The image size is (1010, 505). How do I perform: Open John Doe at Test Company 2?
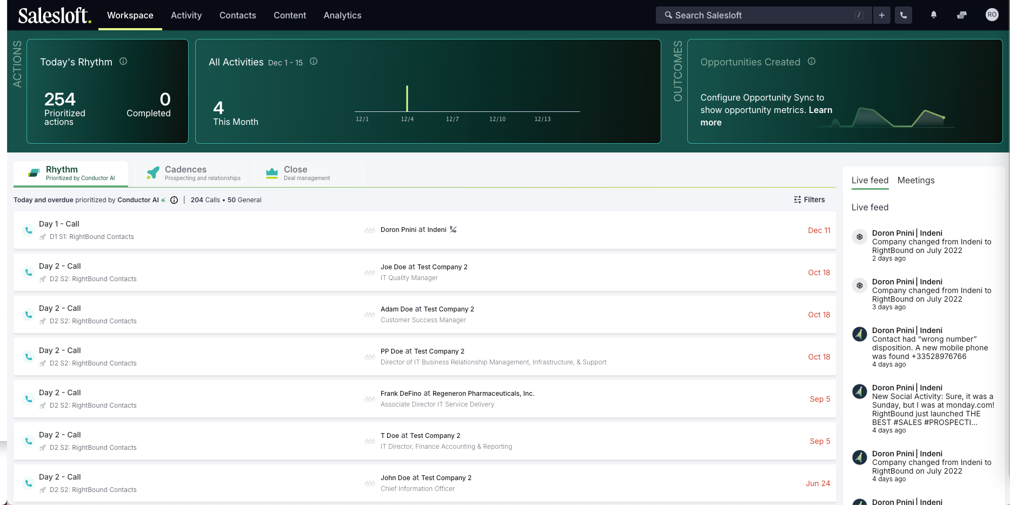pos(426,478)
